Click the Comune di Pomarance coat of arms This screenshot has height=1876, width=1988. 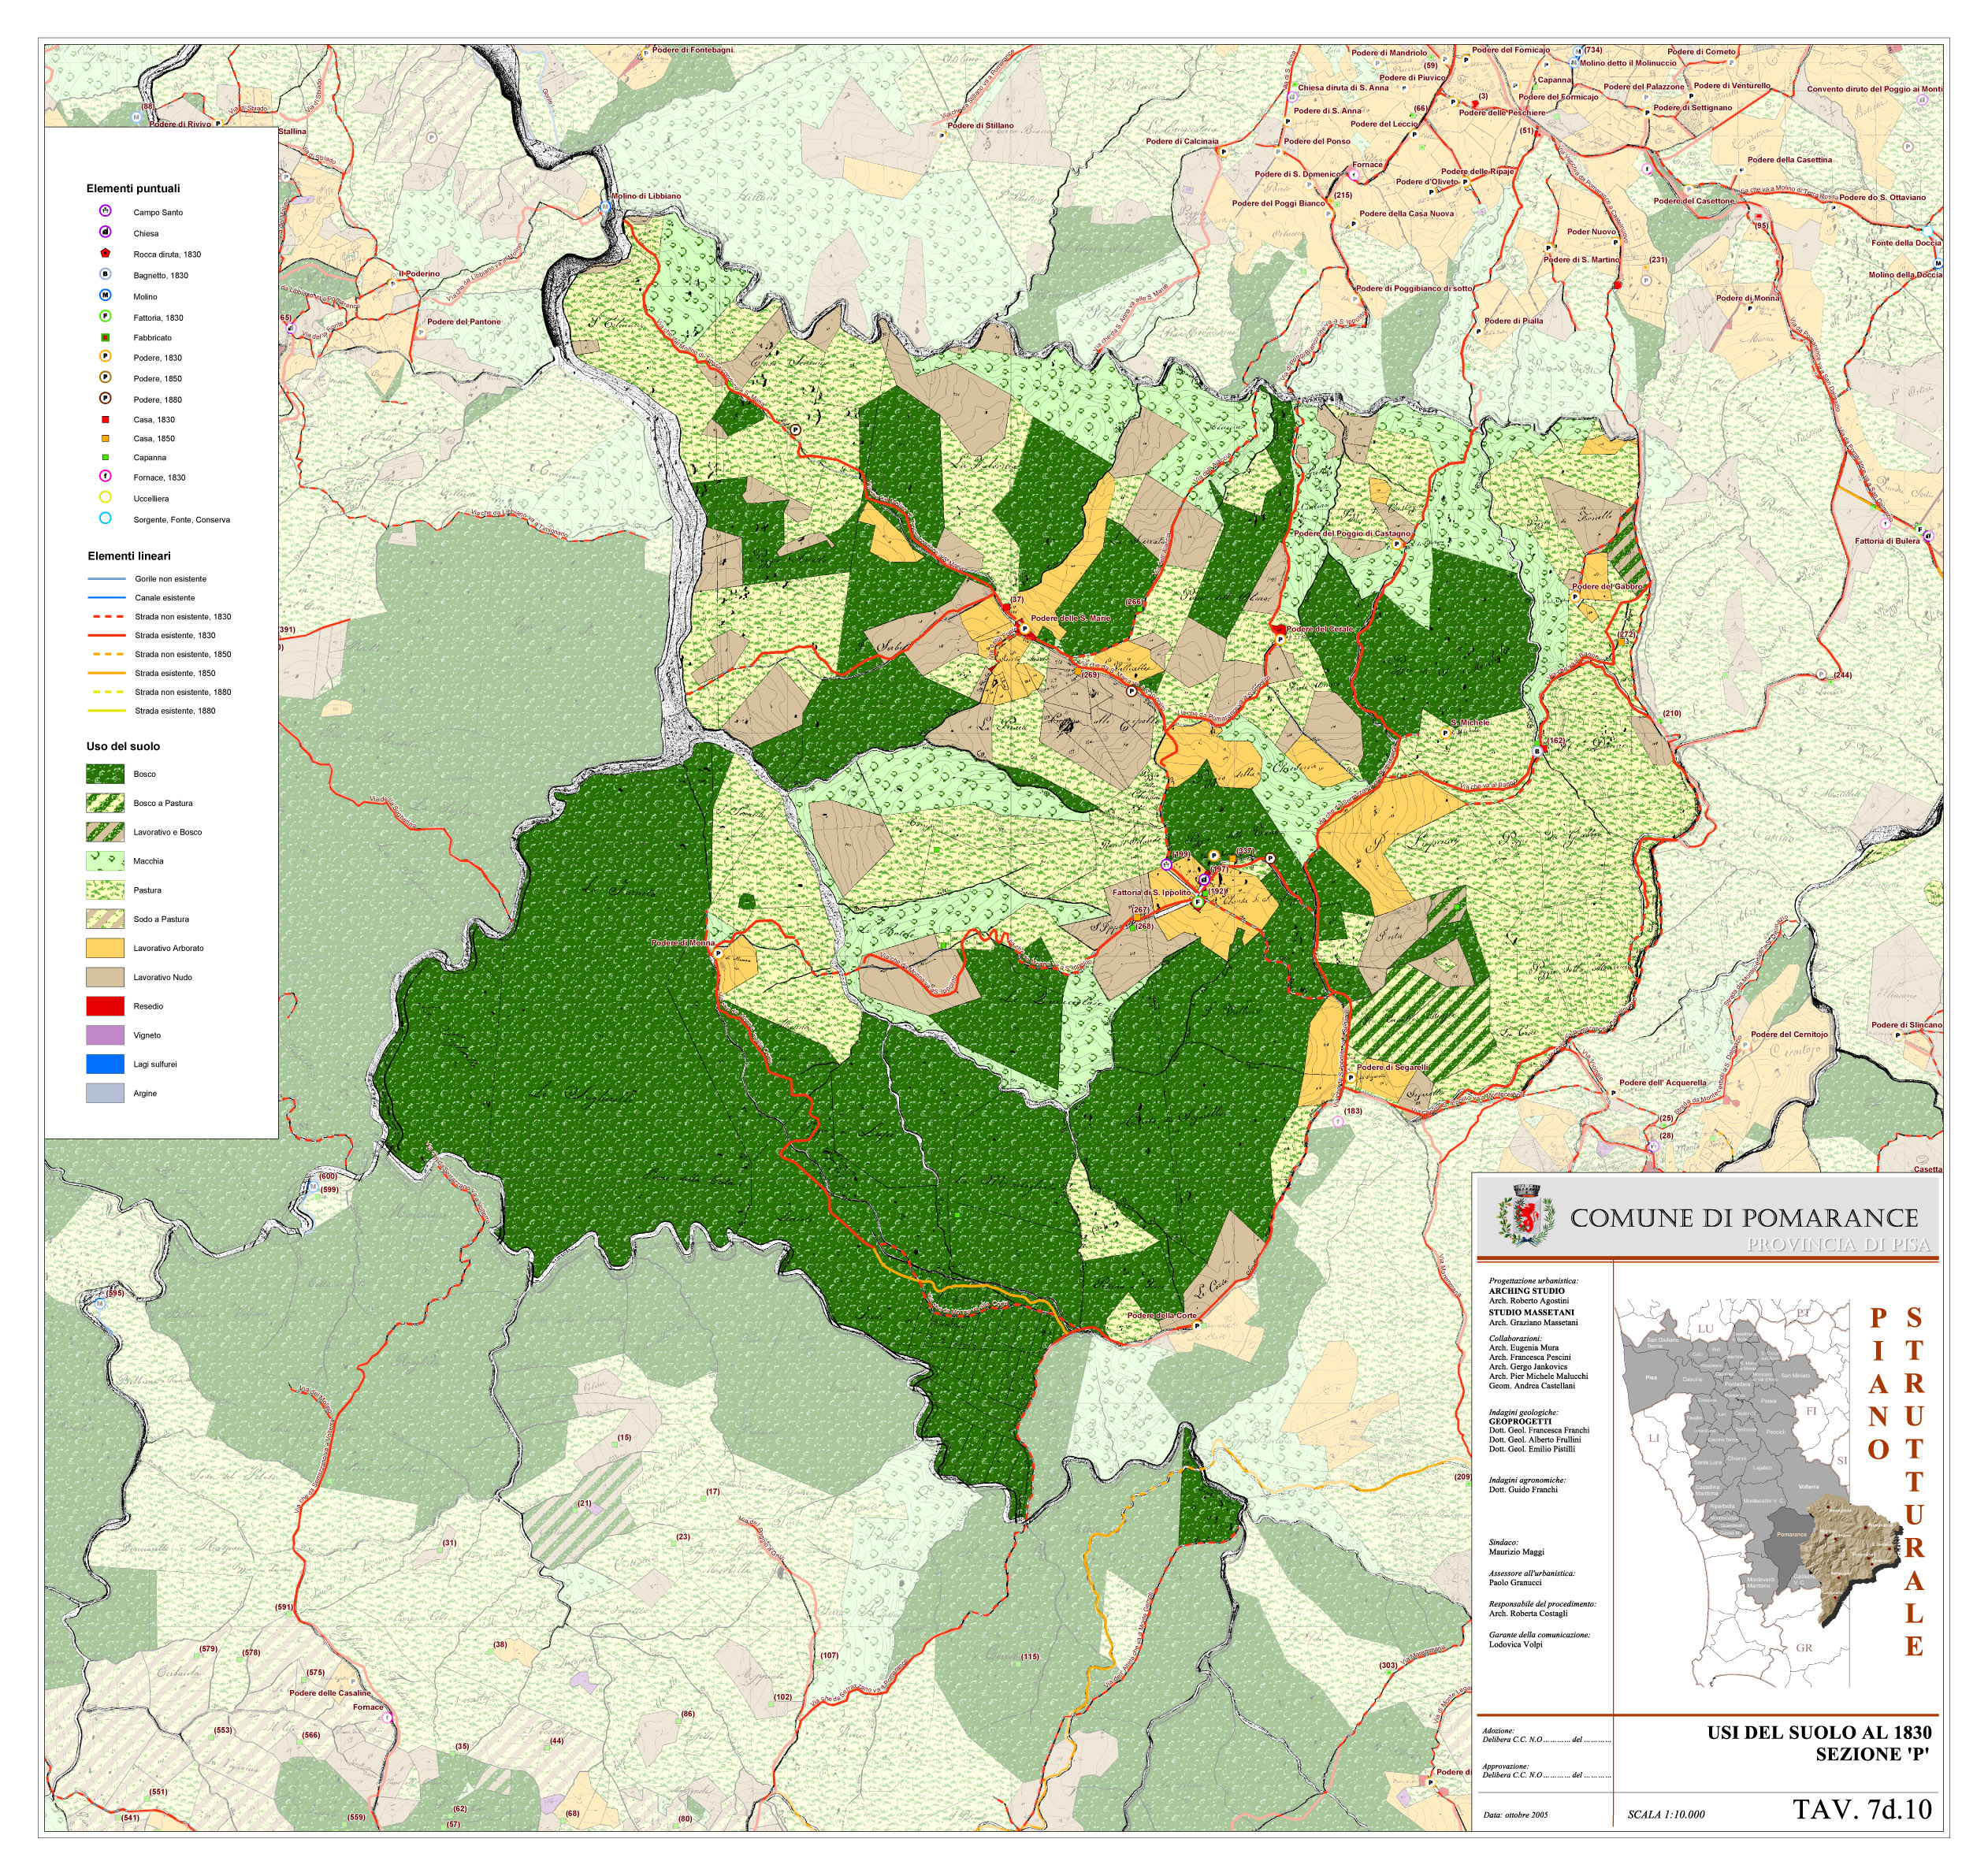pos(1526,1215)
